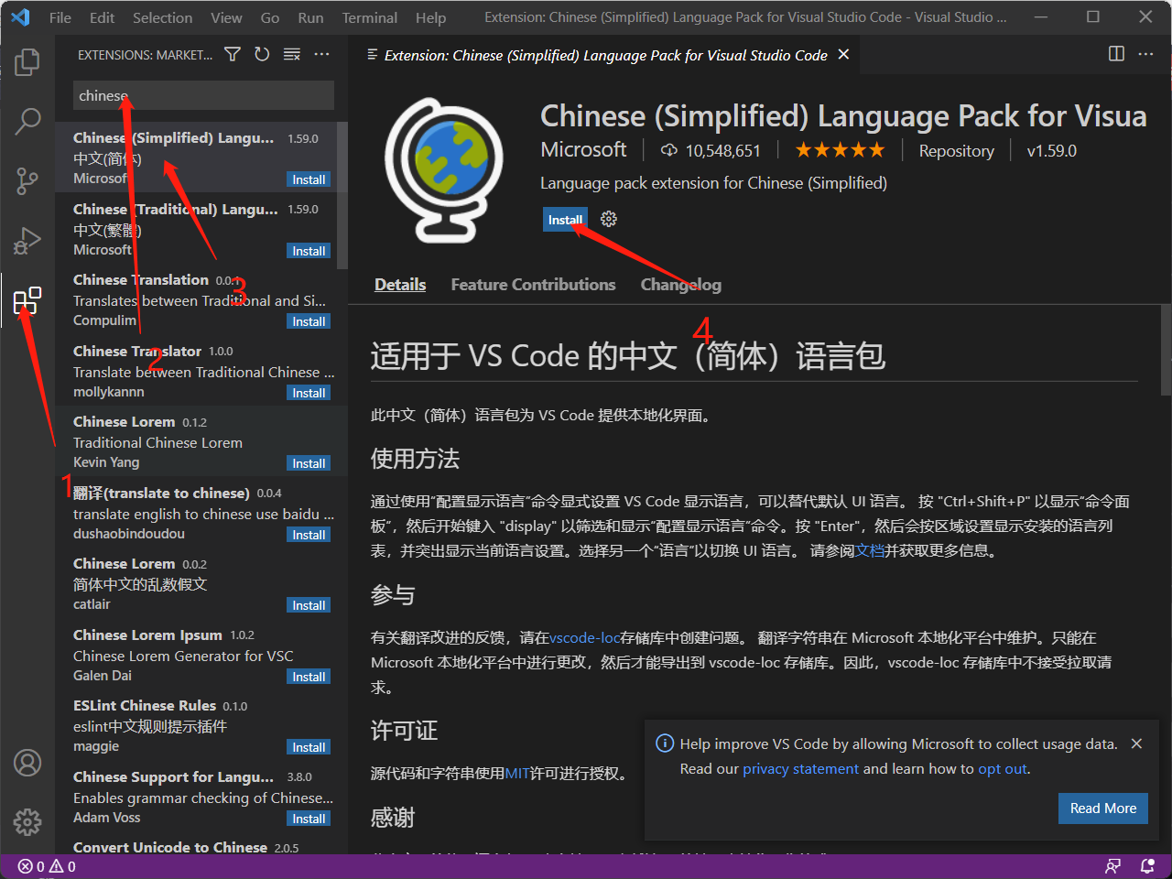
Task: Click the extension globe logo
Action: tap(443, 170)
